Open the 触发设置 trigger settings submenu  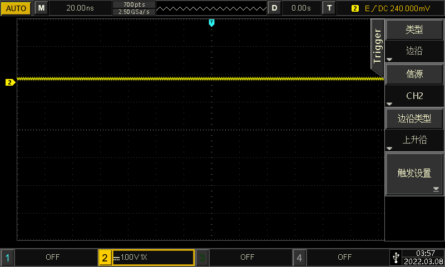[x=414, y=174]
